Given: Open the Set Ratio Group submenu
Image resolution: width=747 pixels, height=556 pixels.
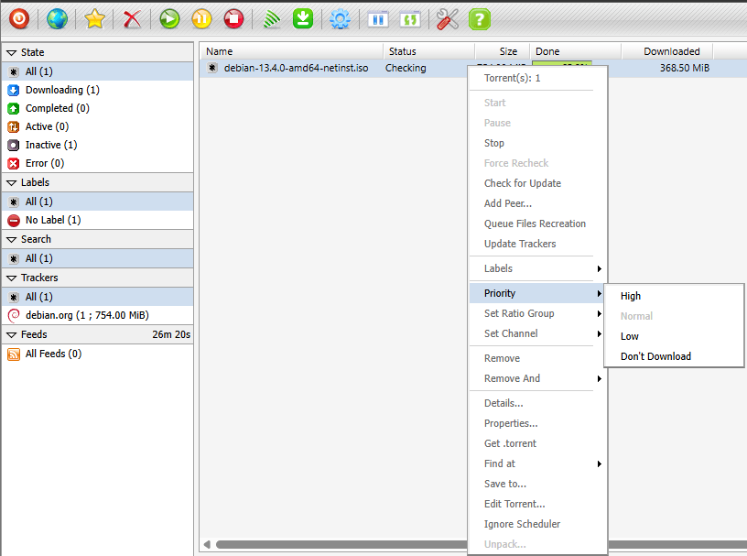Looking at the screenshot, I should click(537, 313).
